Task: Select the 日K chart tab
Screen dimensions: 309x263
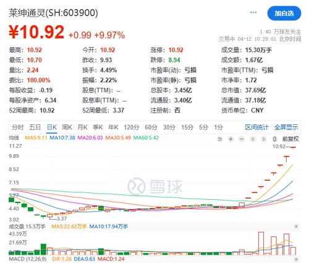Action: click(51, 127)
